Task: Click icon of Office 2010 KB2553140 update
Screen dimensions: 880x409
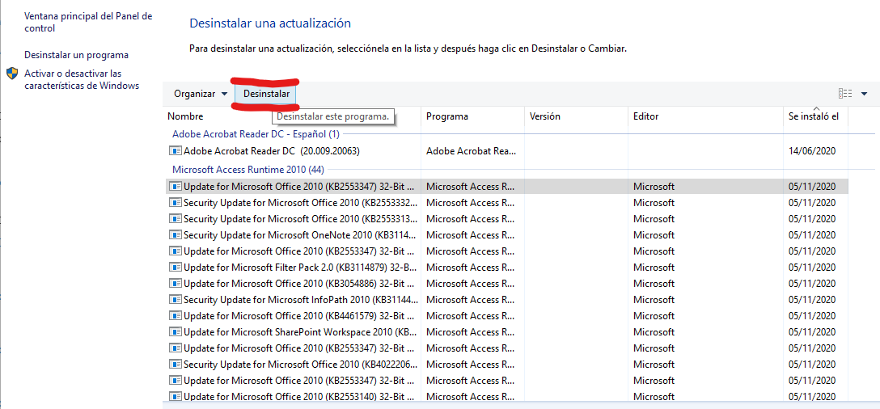Action: [x=176, y=397]
